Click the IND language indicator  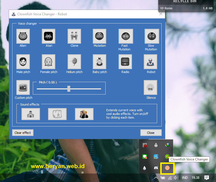point(185,178)
